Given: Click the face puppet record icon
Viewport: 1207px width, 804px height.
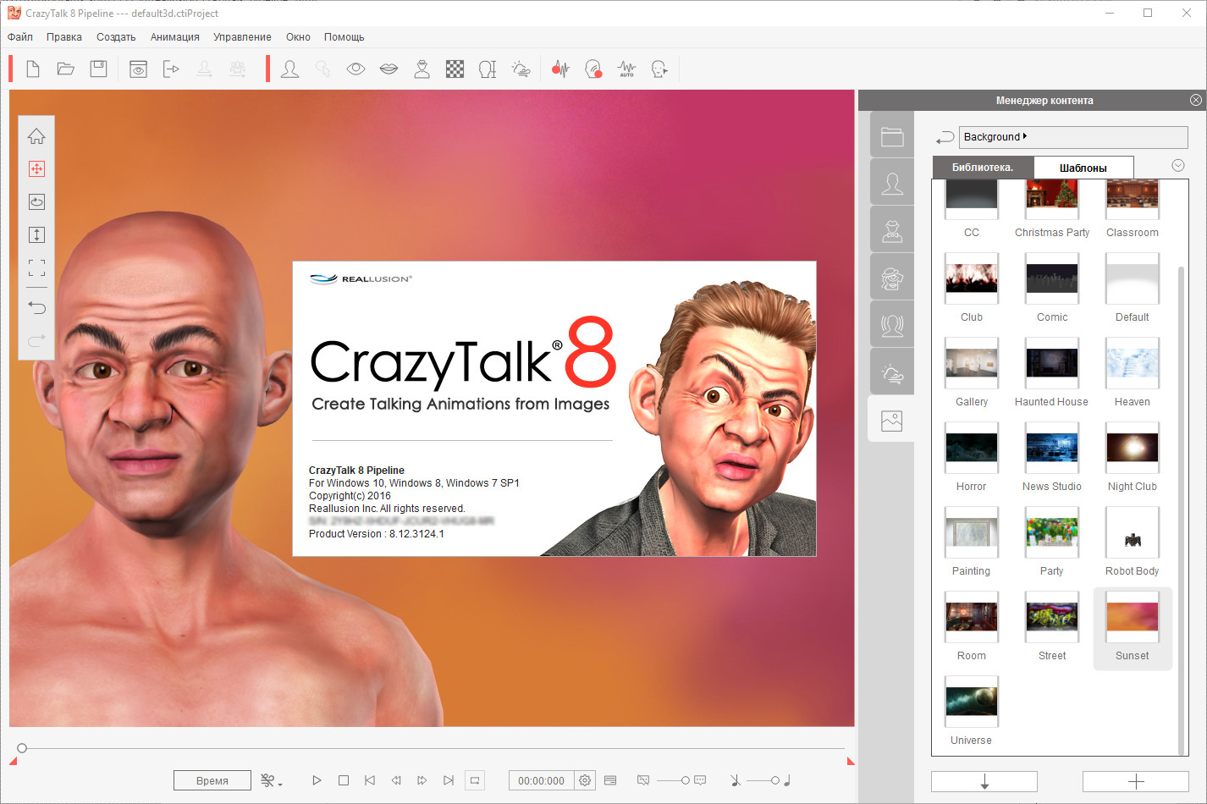Looking at the screenshot, I should point(593,69).
